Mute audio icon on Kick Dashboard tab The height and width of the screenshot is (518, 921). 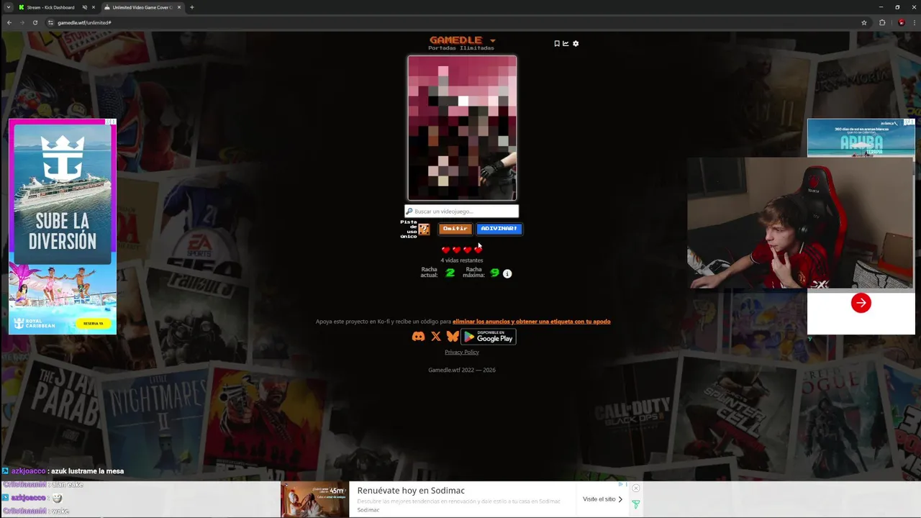(85, 7)
